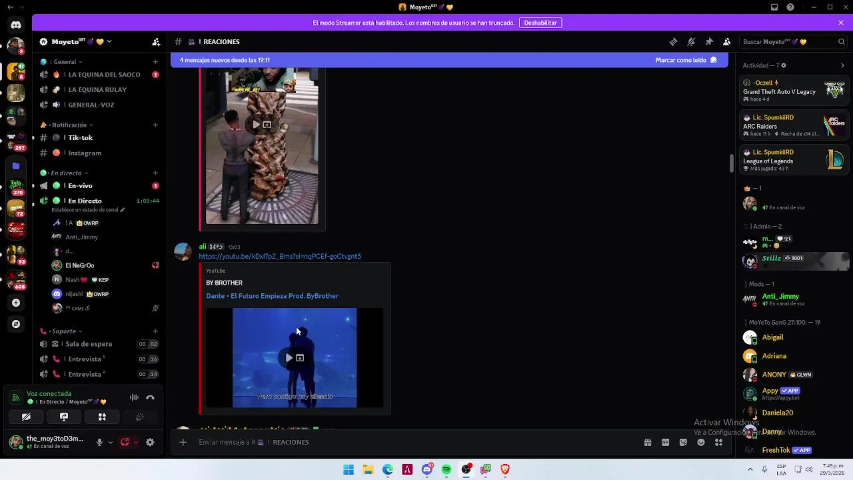
Task: Play the embedded YouTube video
Action: tap(289, 358)
